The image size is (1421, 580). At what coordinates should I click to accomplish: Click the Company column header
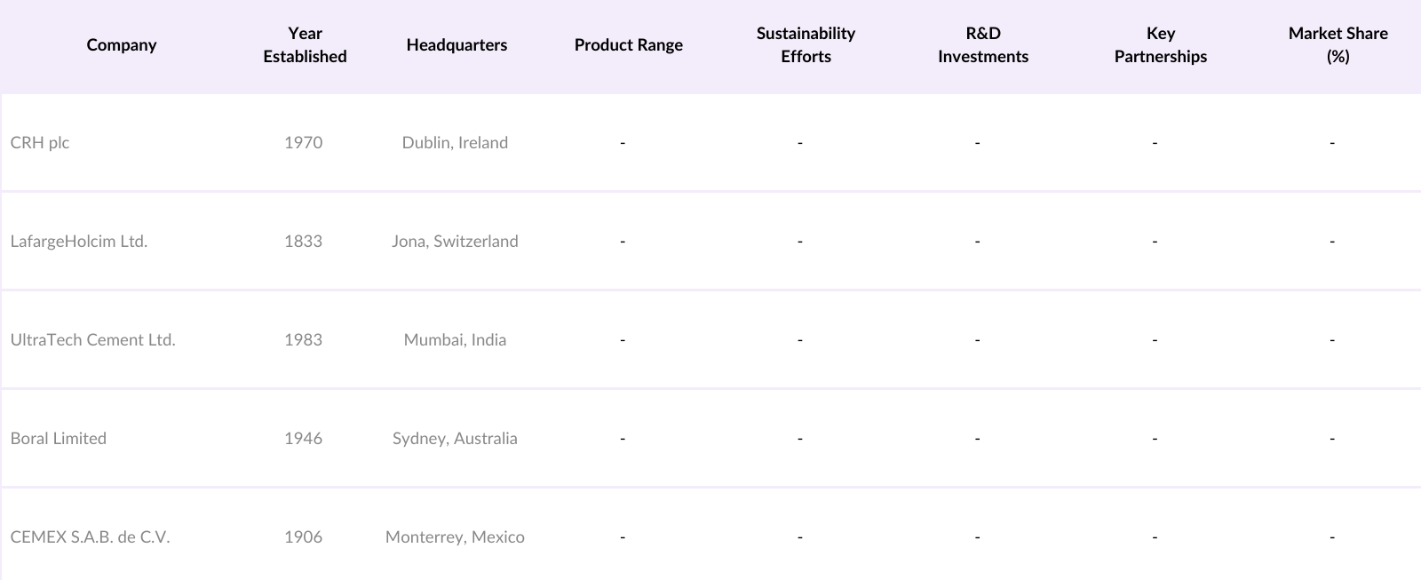(x=122, y=45)
